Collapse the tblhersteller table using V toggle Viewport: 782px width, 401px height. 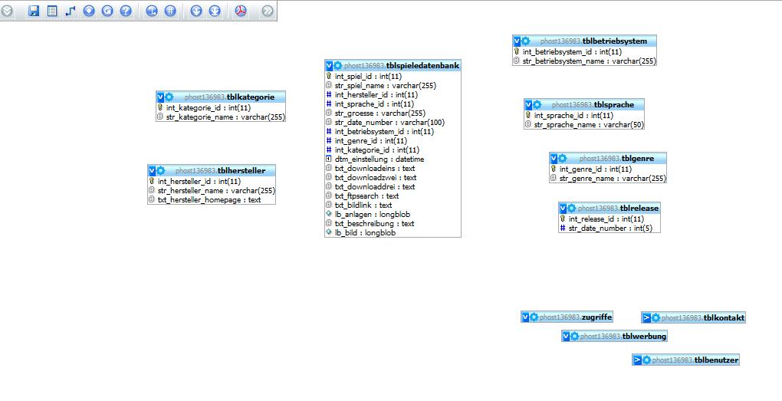coord(152,170)
